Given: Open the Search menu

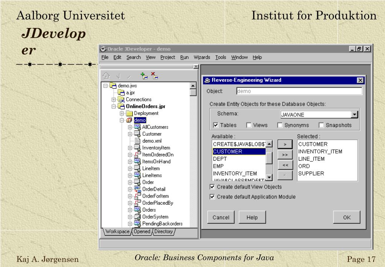Looking at the screenshot, I should pyautogui.click(x=134, y=57).
